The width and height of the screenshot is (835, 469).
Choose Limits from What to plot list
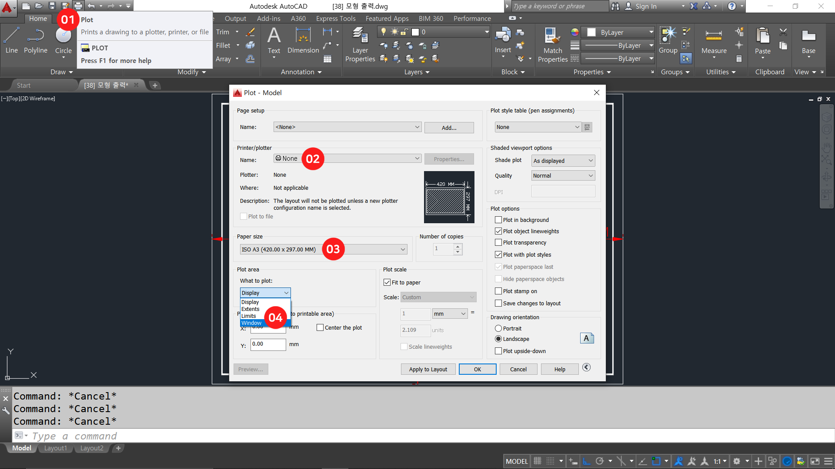click(x=248, y=316)
